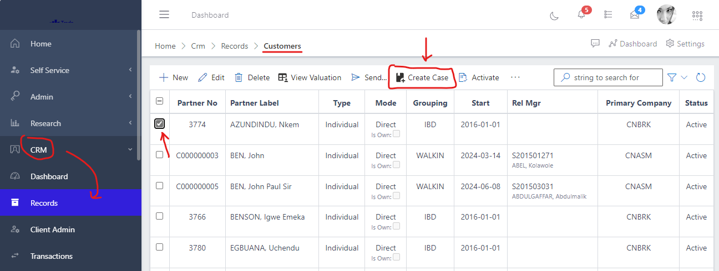Toggle Is Own checkbox for BENSON row

click(x=396, y=226)
